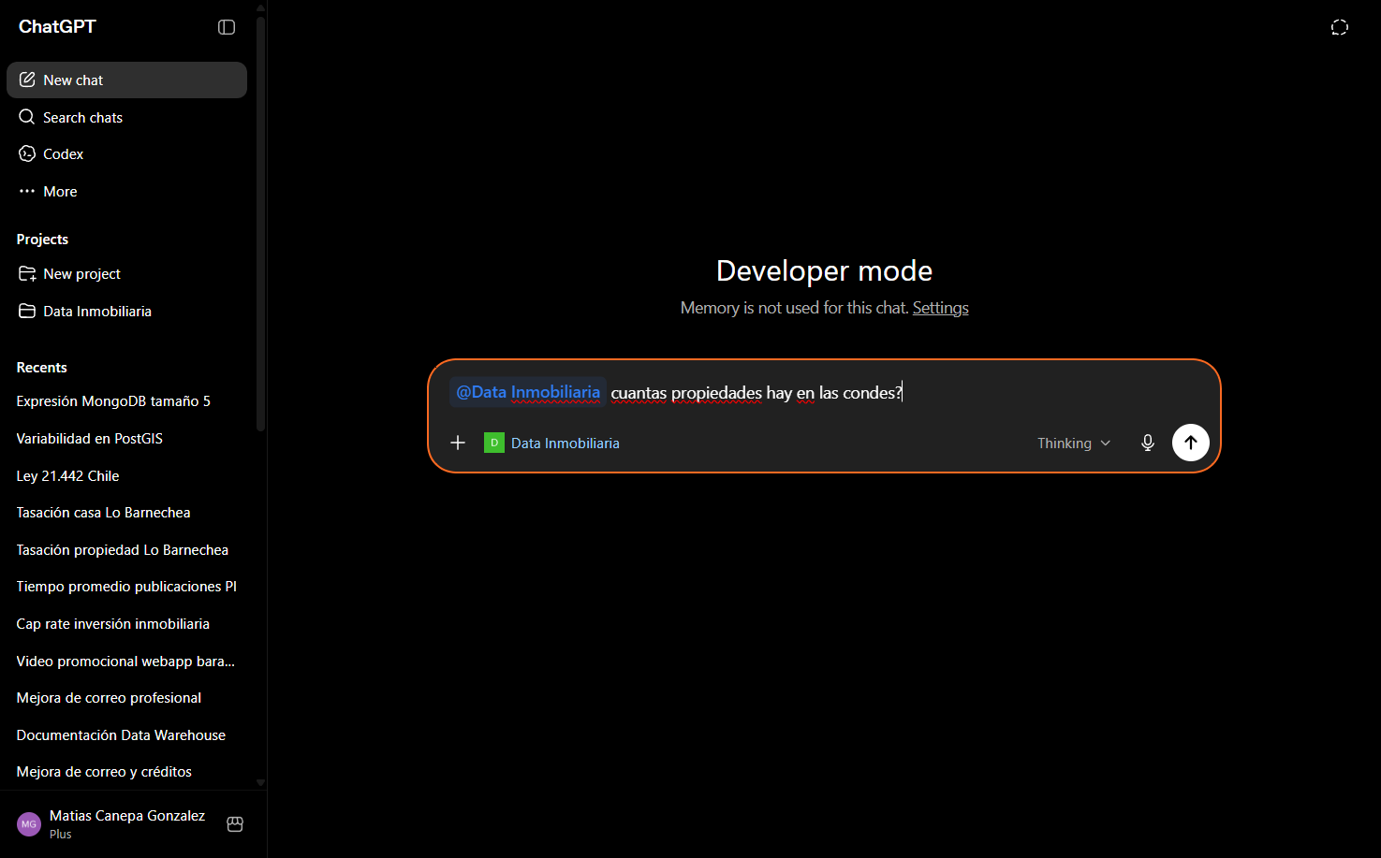This screenshot has height=858, width=1381.
Task: Open chat Tiempo promedio publicaciones PI
Action: click(126, 587)
